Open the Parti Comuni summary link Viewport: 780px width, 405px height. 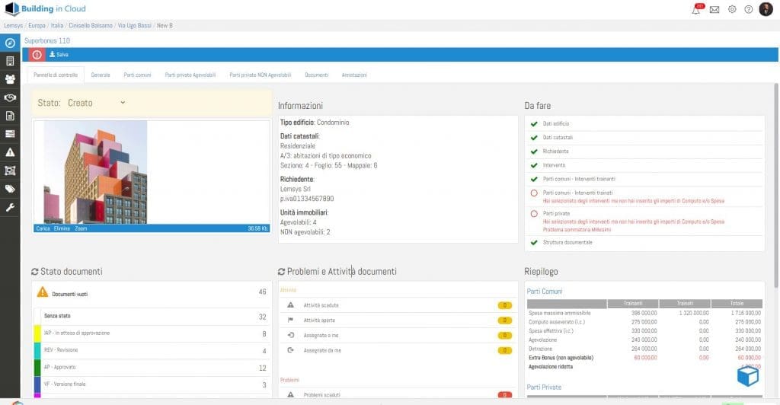(545, 292)
